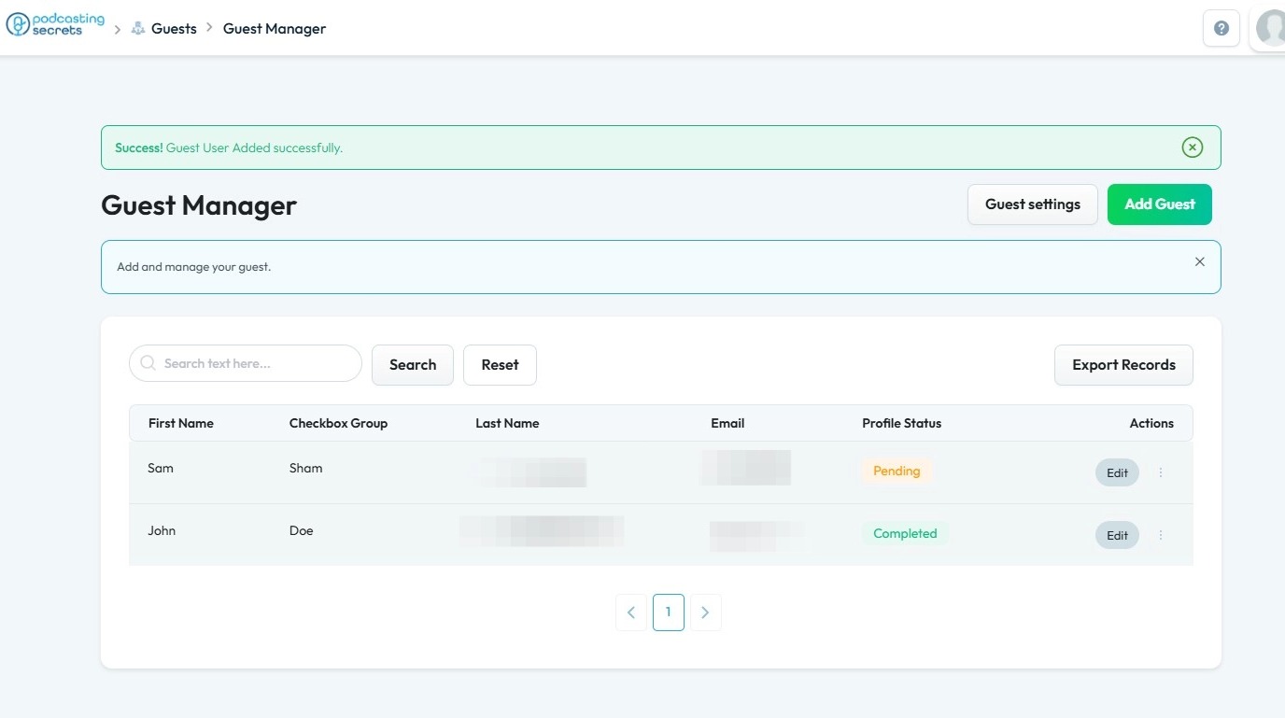
Task: Reset the search filter
Action: click(x=500, y=365)
